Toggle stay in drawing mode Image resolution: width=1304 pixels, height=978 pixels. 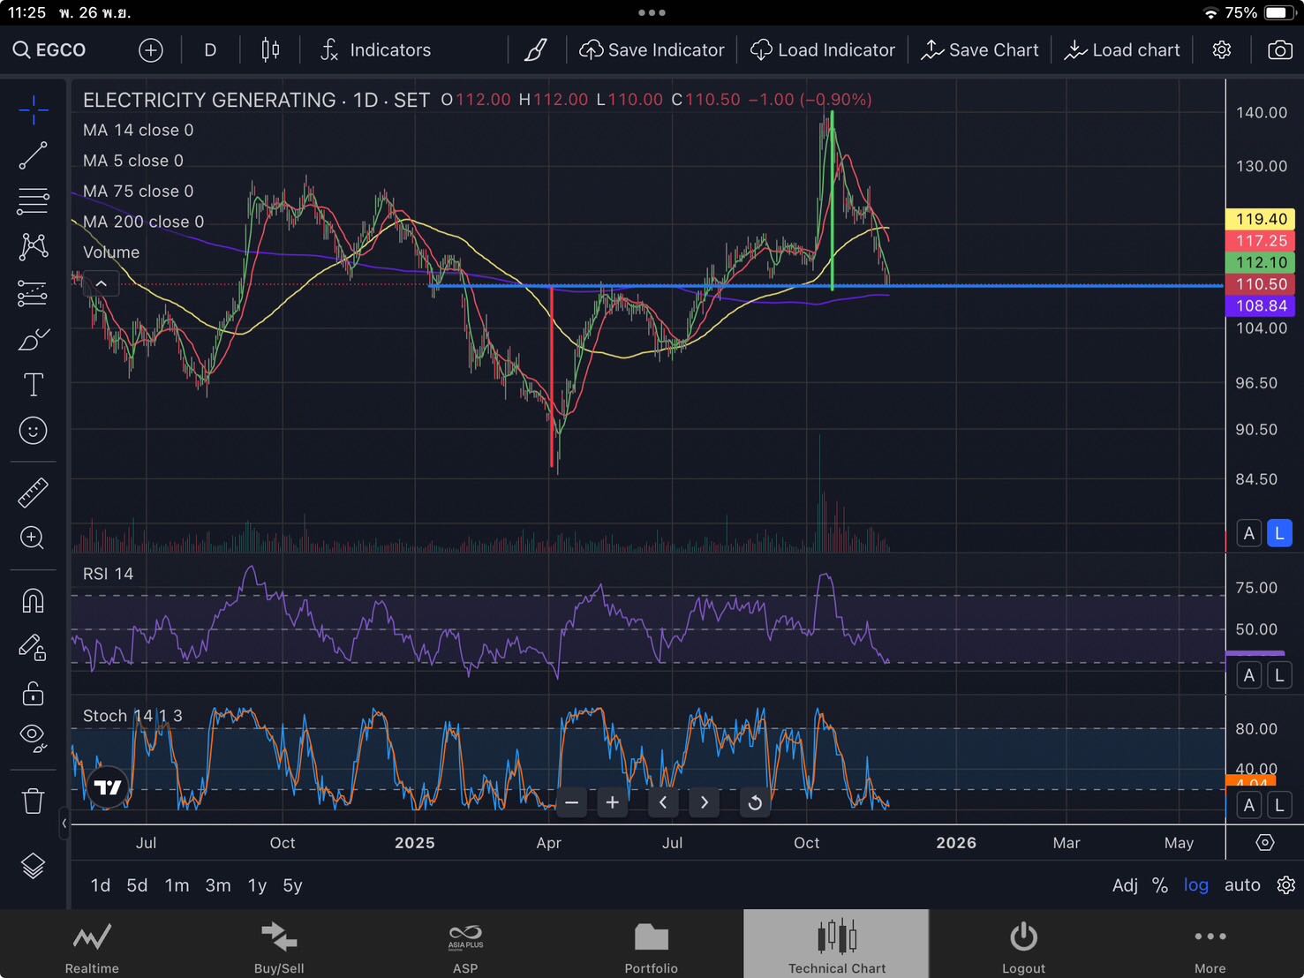coord(34,648)
